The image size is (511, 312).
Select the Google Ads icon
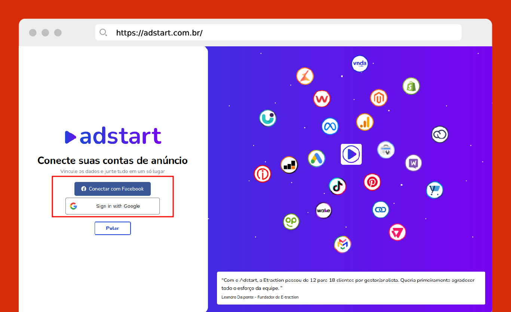click(316, 158)
